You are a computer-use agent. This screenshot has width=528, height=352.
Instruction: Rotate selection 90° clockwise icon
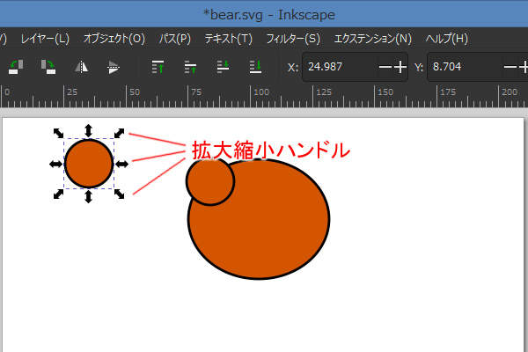[x=48, y=67]
